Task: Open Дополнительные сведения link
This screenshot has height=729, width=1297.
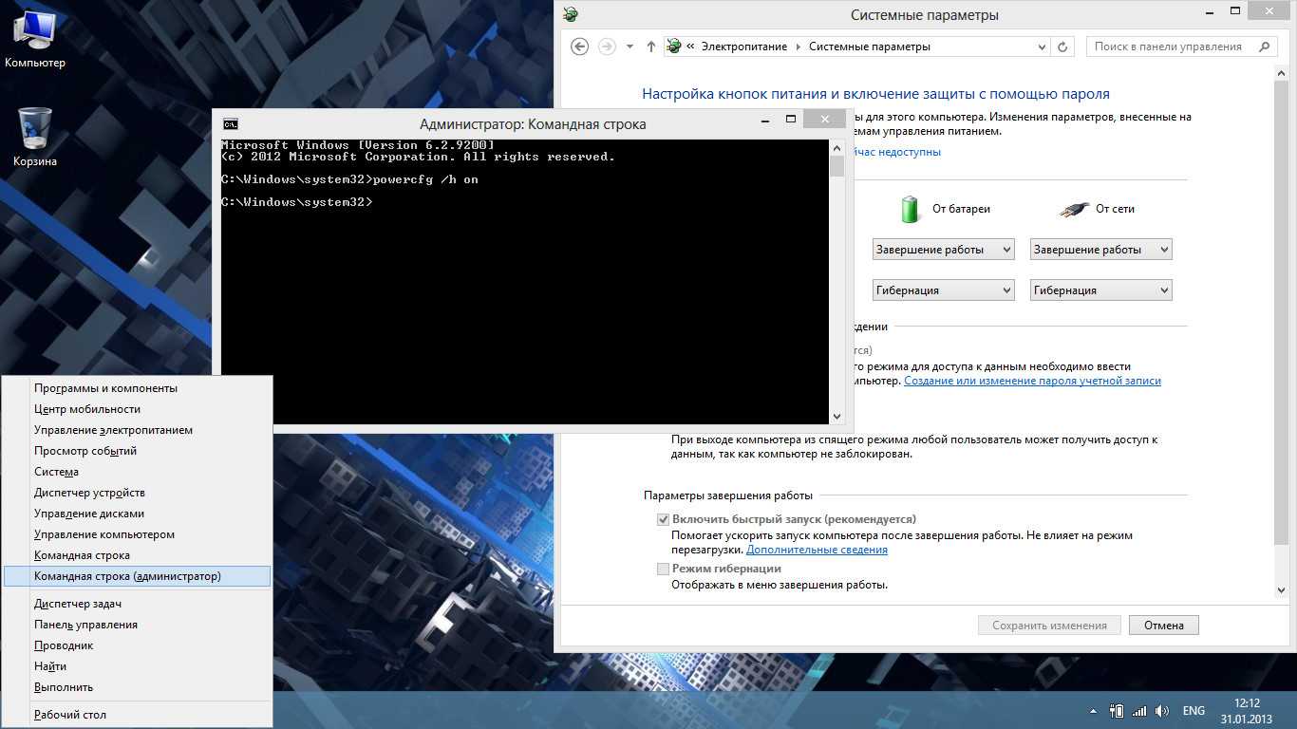Action: pyautogui.click(x=817, y=550)
